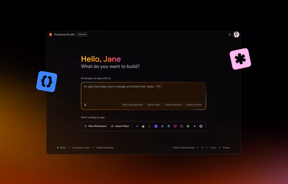Click the Firebase Studio flame logo
This screenshot has height=184, width=288.
pos(50,35)
